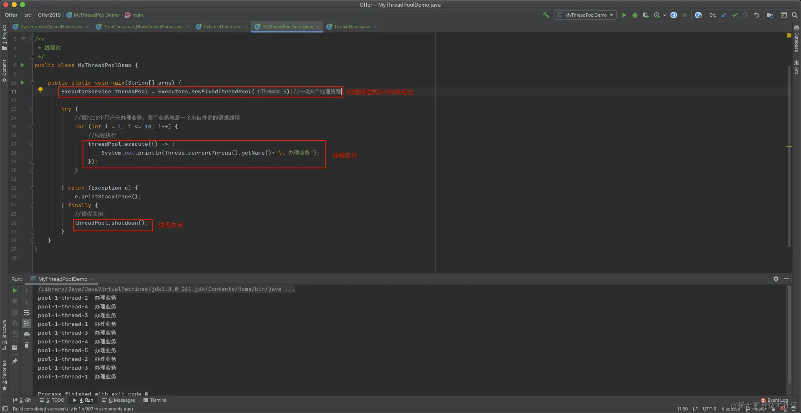Close the MyThreadPoolDemo Run tab
Screen dimensions: 801x413
(x=92, y=279)
